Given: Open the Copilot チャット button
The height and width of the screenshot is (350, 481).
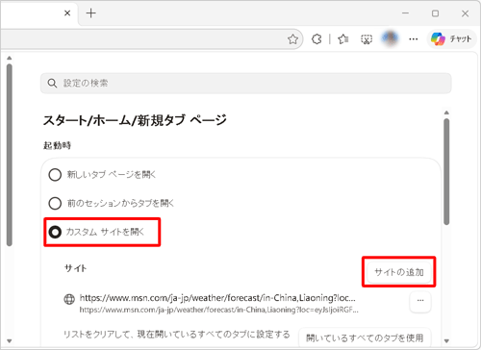Looking at the screenshot, I should (451, 39).
